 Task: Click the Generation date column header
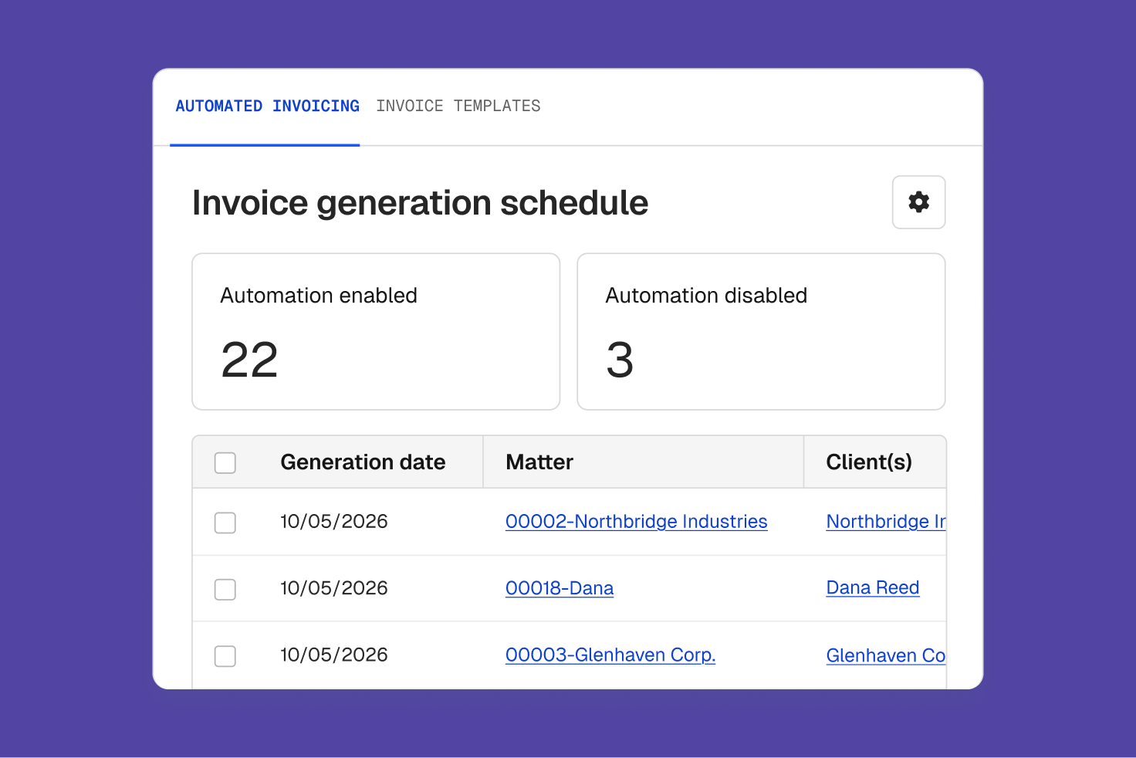coord(363,462)
